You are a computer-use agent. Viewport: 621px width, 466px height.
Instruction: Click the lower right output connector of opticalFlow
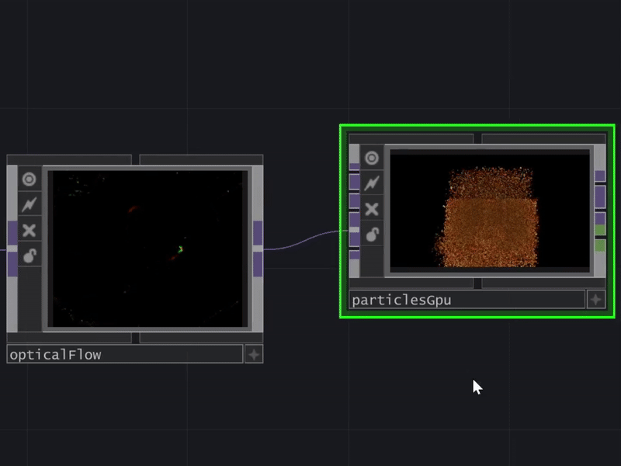[258, 263]
